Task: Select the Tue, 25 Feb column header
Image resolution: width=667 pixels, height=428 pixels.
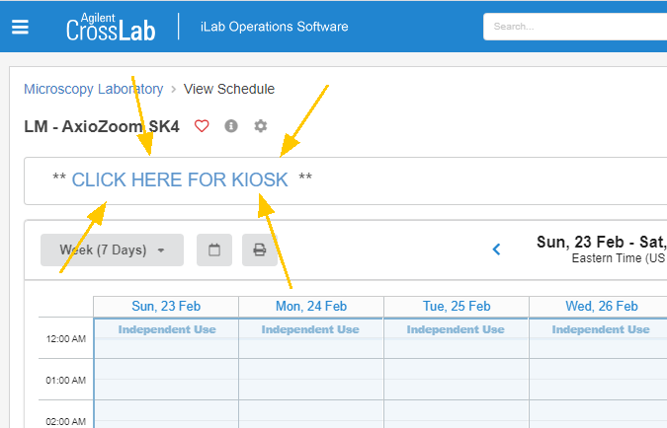Action: click(456, 307)
